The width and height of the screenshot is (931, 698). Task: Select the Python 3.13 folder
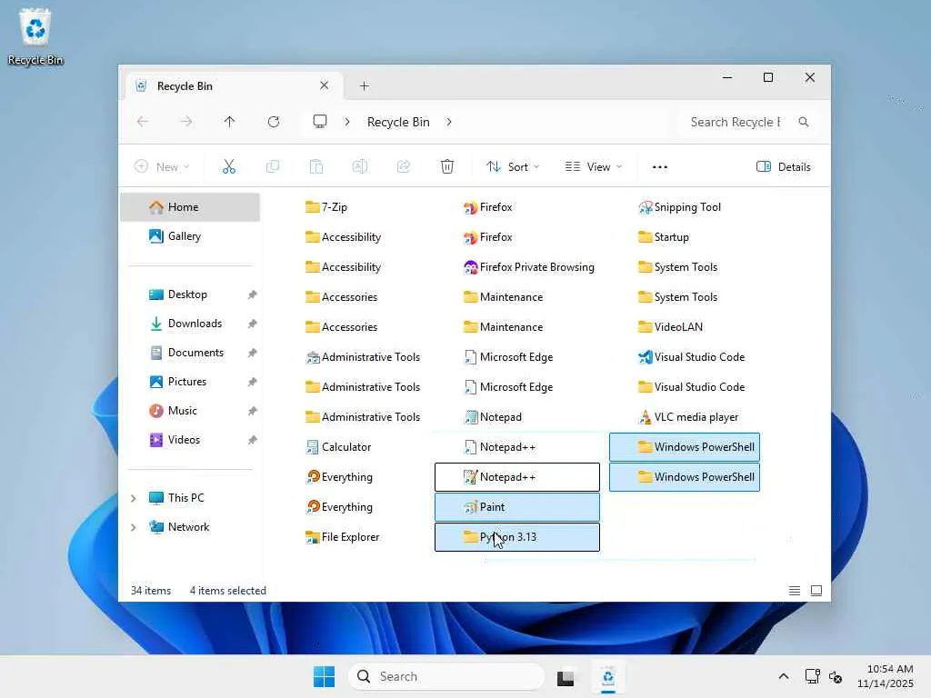[517, 537]
